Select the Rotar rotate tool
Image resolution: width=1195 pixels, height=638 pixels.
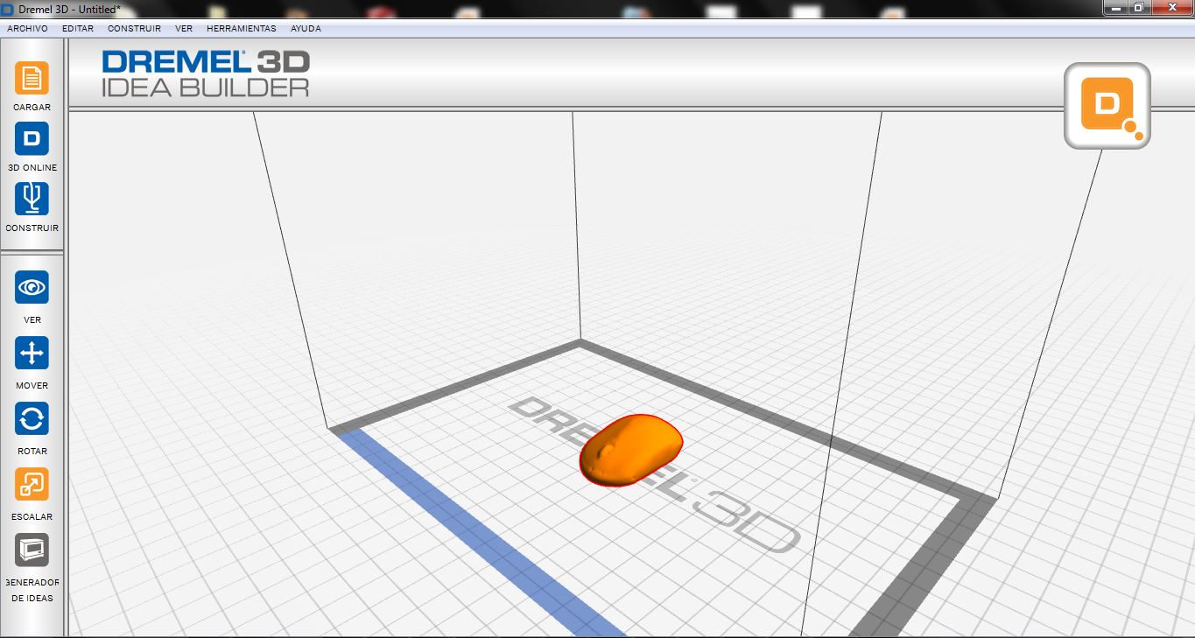pyautogui.click(x=32, y=418)
